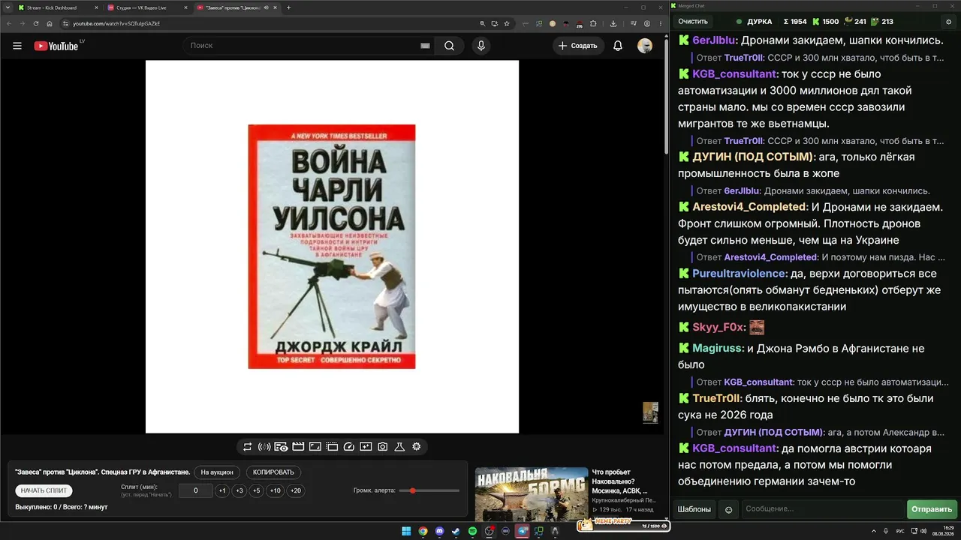This screenshot has width=961, height=540.
Task: Open a new Chrome tab
Action: pyautogui.click(x=289, y=7)
